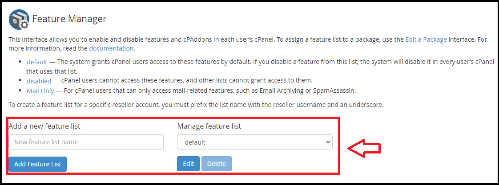Image resolution: width=499 pixels, height=185 pixels.
Task: Click the 'Manage feature list' label
Action: click(209, 126)
